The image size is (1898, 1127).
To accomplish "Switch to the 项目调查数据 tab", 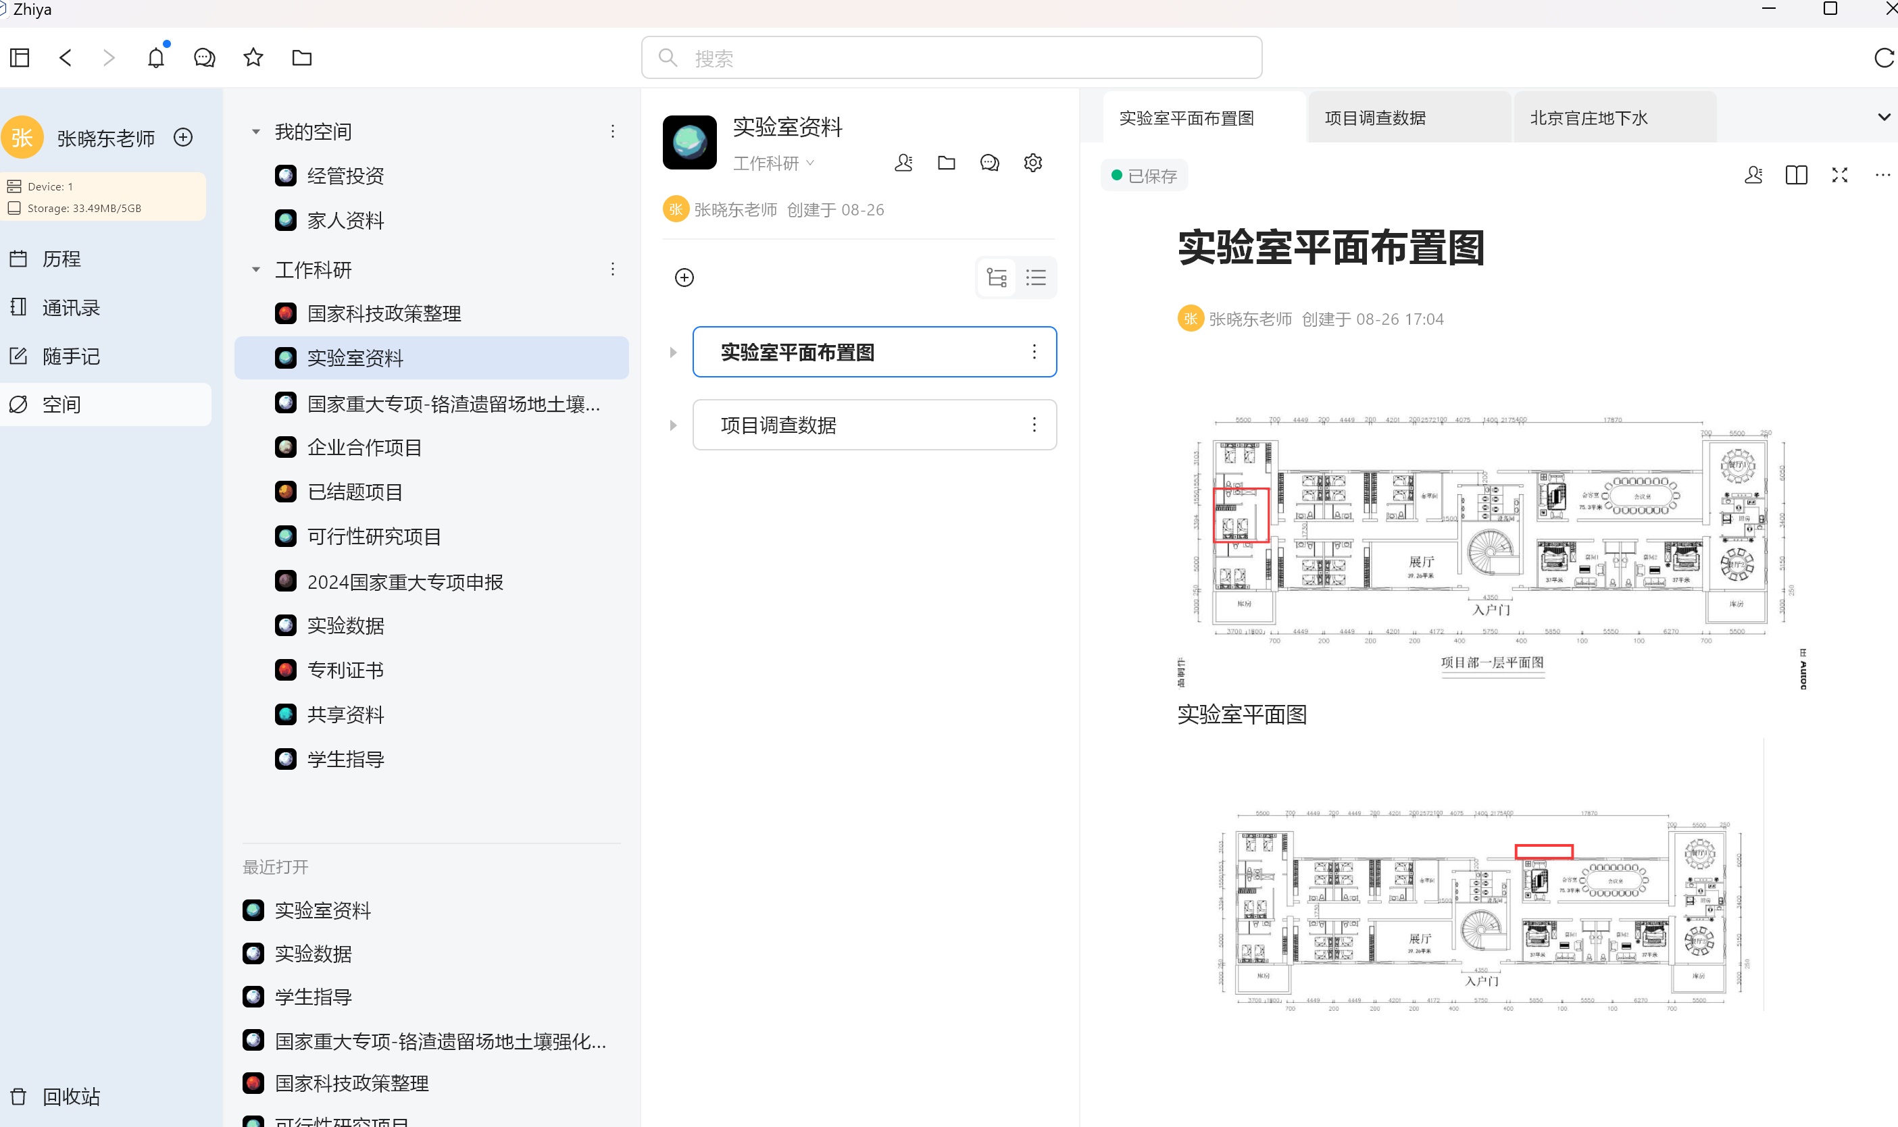I will point(1375,118).
